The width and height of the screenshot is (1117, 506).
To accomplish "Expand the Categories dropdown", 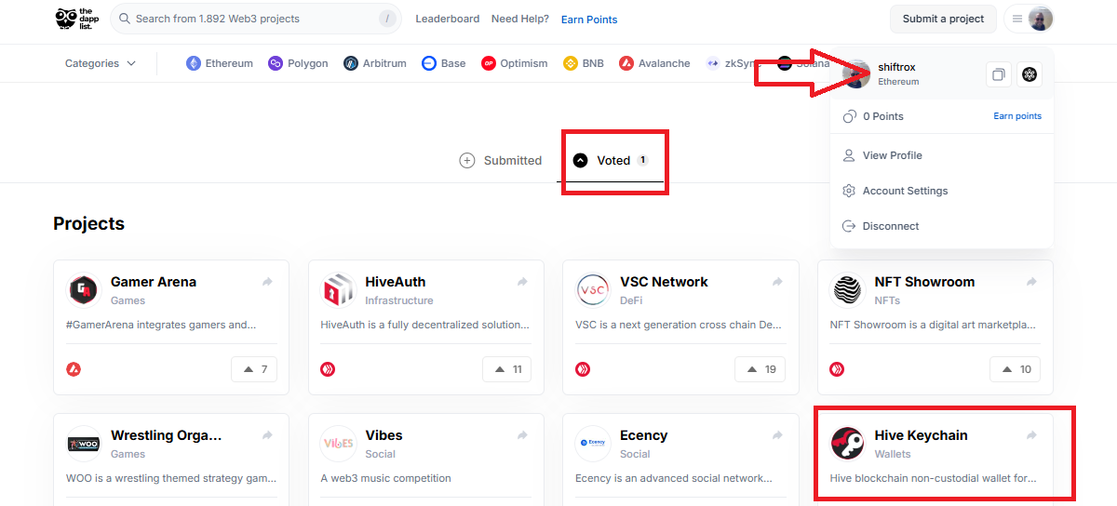I will click(101, 63).
